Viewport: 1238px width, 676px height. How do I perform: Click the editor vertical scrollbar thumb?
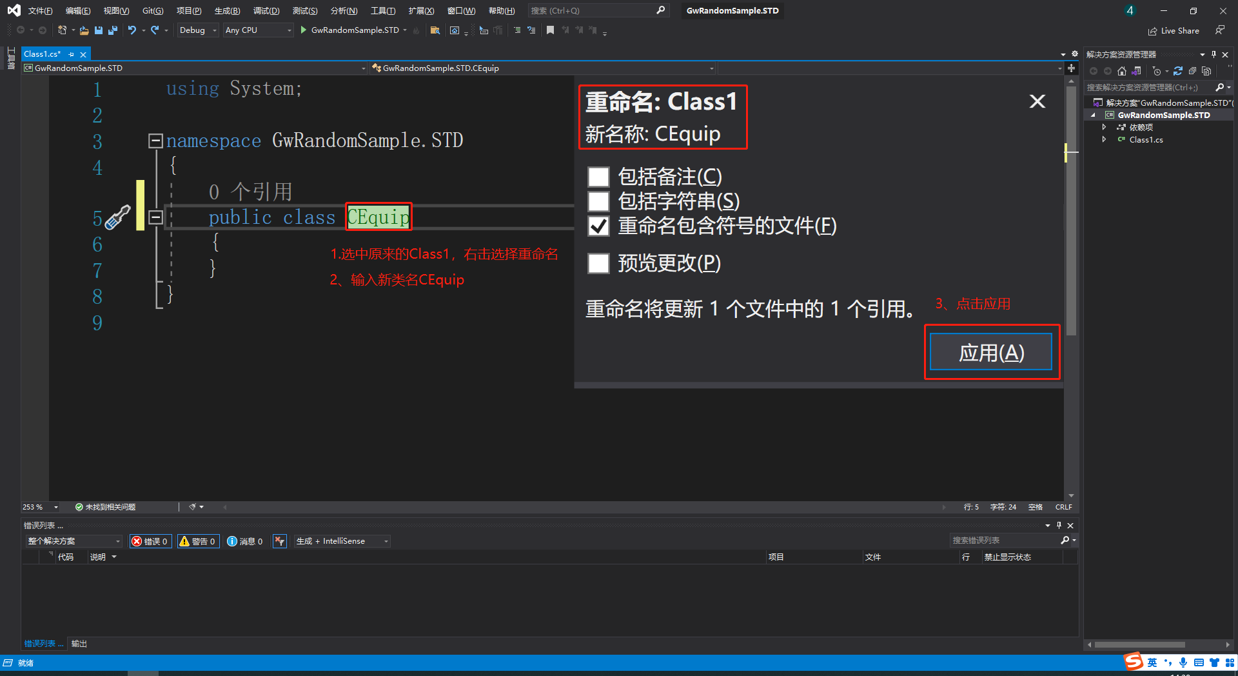(1071, 213)
